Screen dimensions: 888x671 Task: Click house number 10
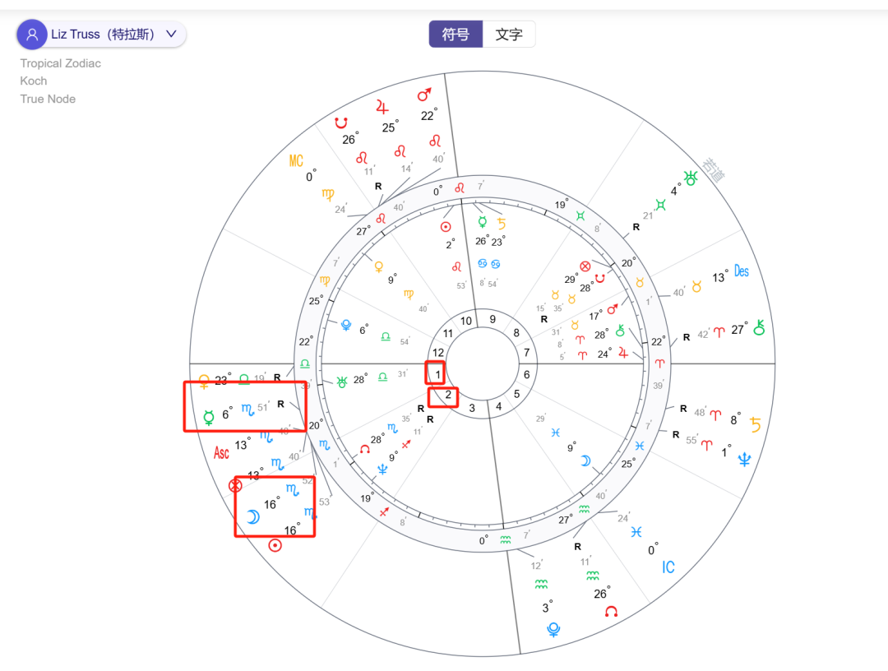466,321
